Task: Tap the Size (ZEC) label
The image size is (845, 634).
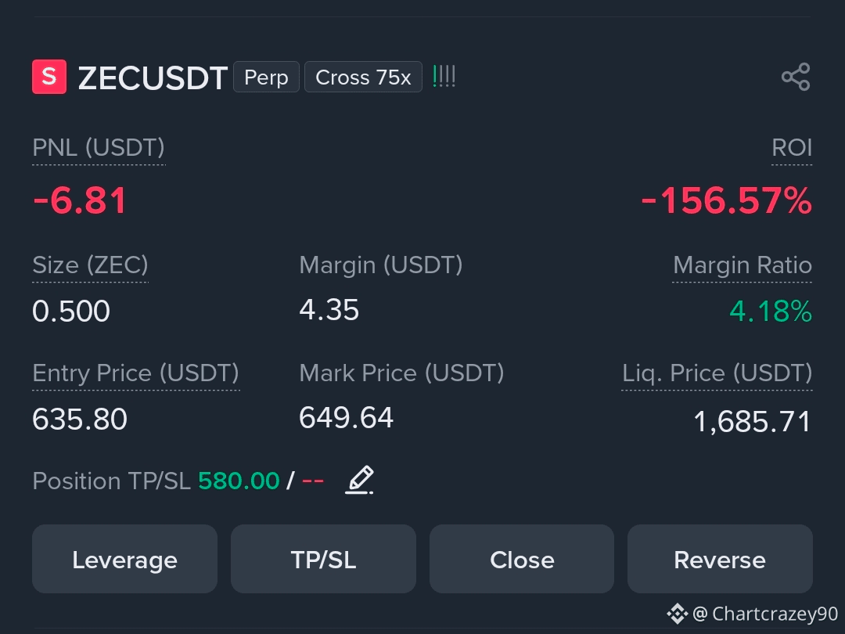Action: [90, 265]
